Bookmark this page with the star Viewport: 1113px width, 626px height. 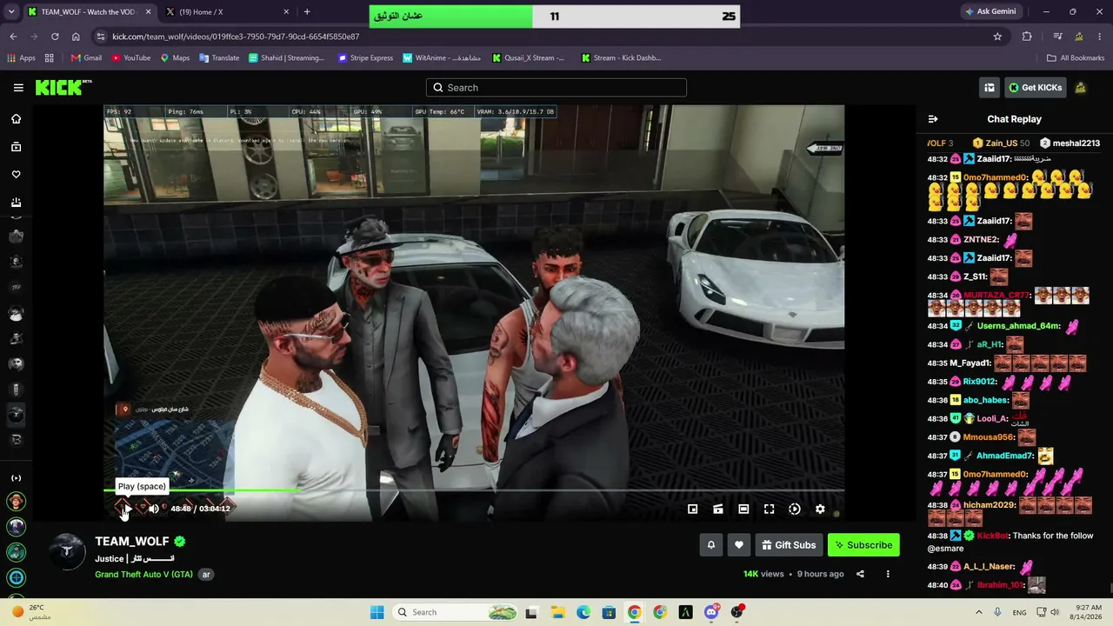pyautogui.click(x=997, y=37)
